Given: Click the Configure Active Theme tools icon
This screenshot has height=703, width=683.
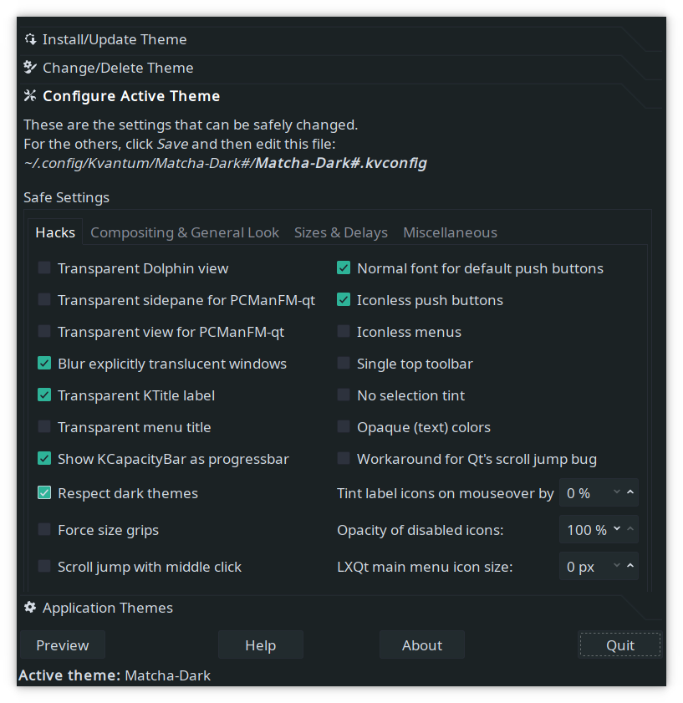Looking at the screenshot, I should 30,96.
